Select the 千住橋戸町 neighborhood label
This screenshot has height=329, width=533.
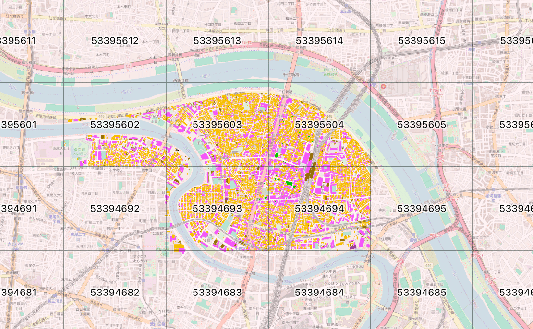pos(244,256)
